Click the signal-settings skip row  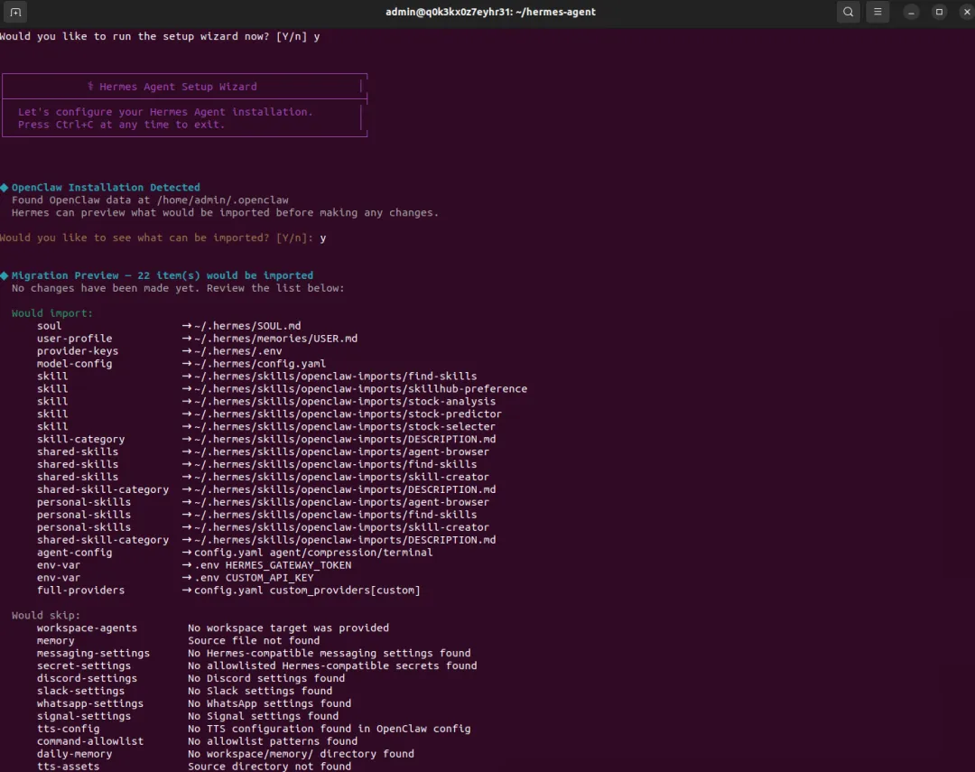(x=188, y=716)
